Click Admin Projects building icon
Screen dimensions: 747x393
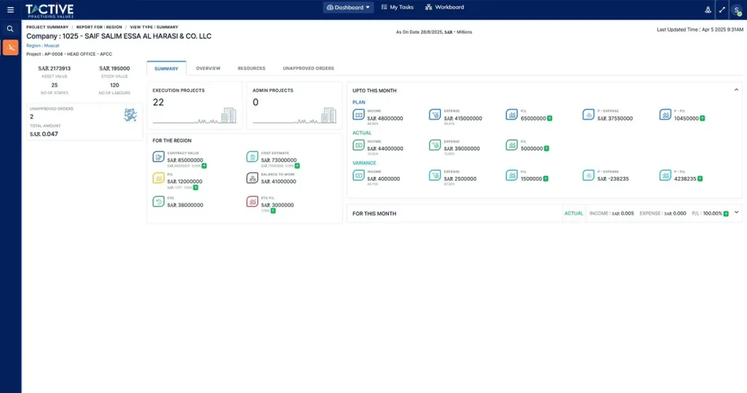tap(329, 115)
